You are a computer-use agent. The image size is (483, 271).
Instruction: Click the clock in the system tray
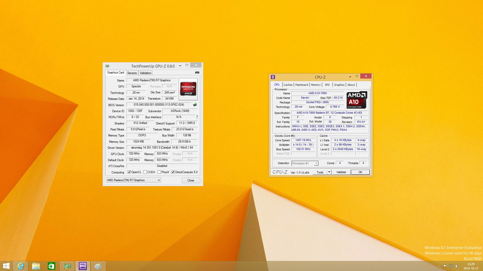click(x=471, y=266)
